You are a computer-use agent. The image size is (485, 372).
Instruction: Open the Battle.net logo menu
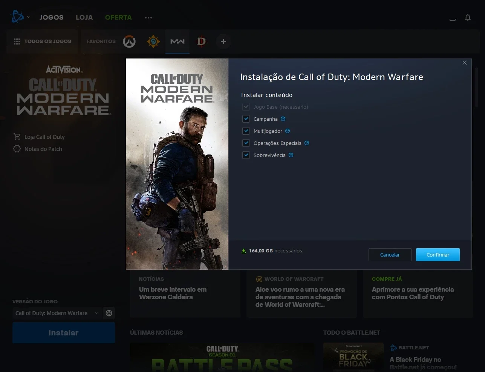point(17,17)
